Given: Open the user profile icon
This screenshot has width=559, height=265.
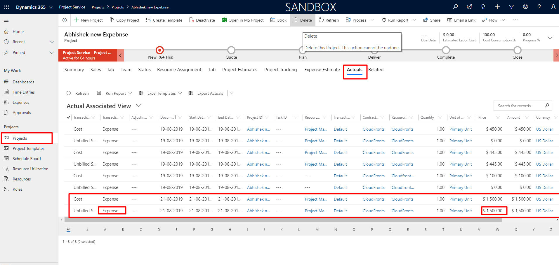Looking at the screenshot, I should pos(553,7).
